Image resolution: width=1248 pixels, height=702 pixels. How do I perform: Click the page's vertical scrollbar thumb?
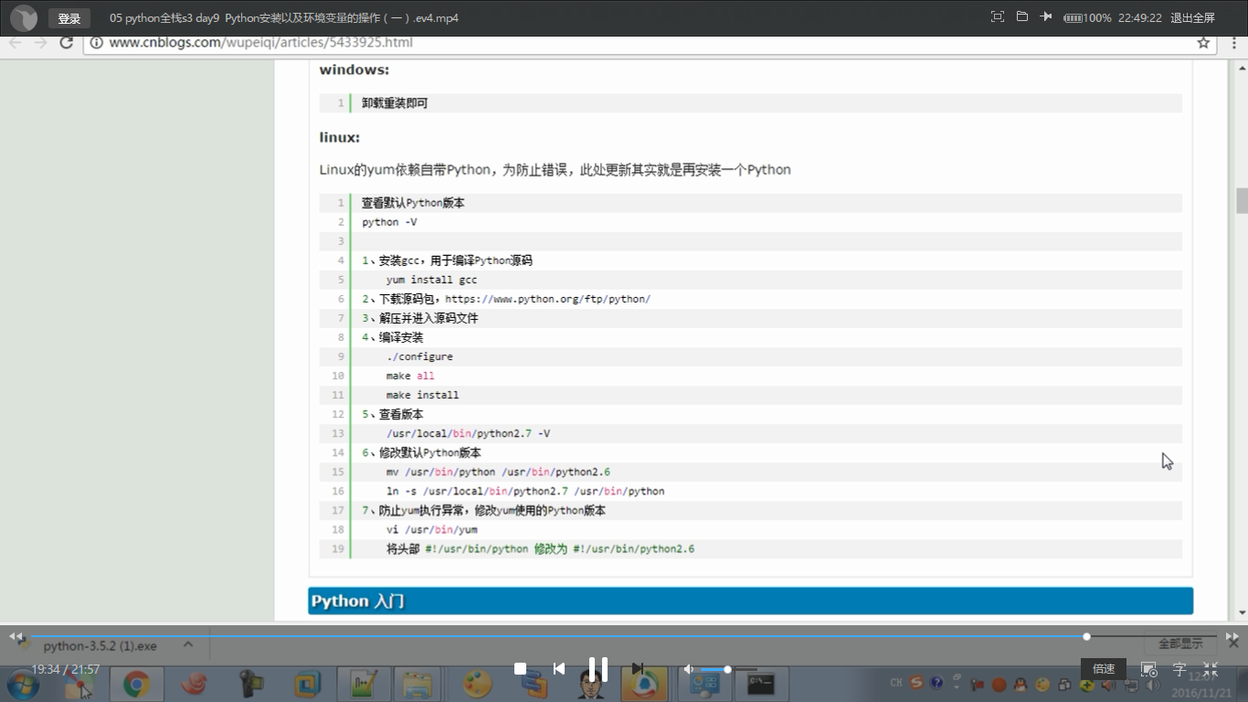pos(1242,200)
